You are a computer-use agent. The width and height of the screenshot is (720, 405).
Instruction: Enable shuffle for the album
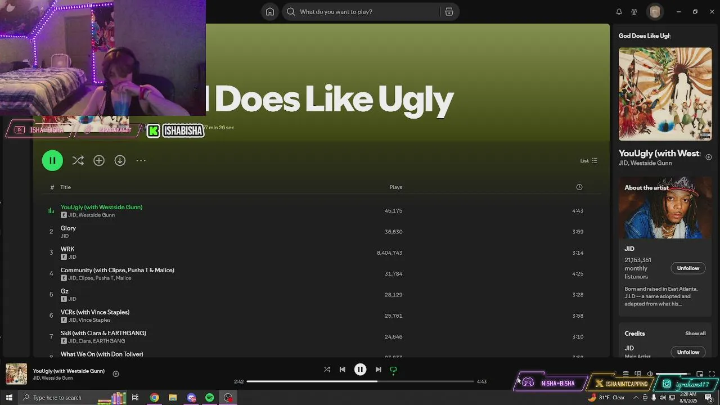78,161
